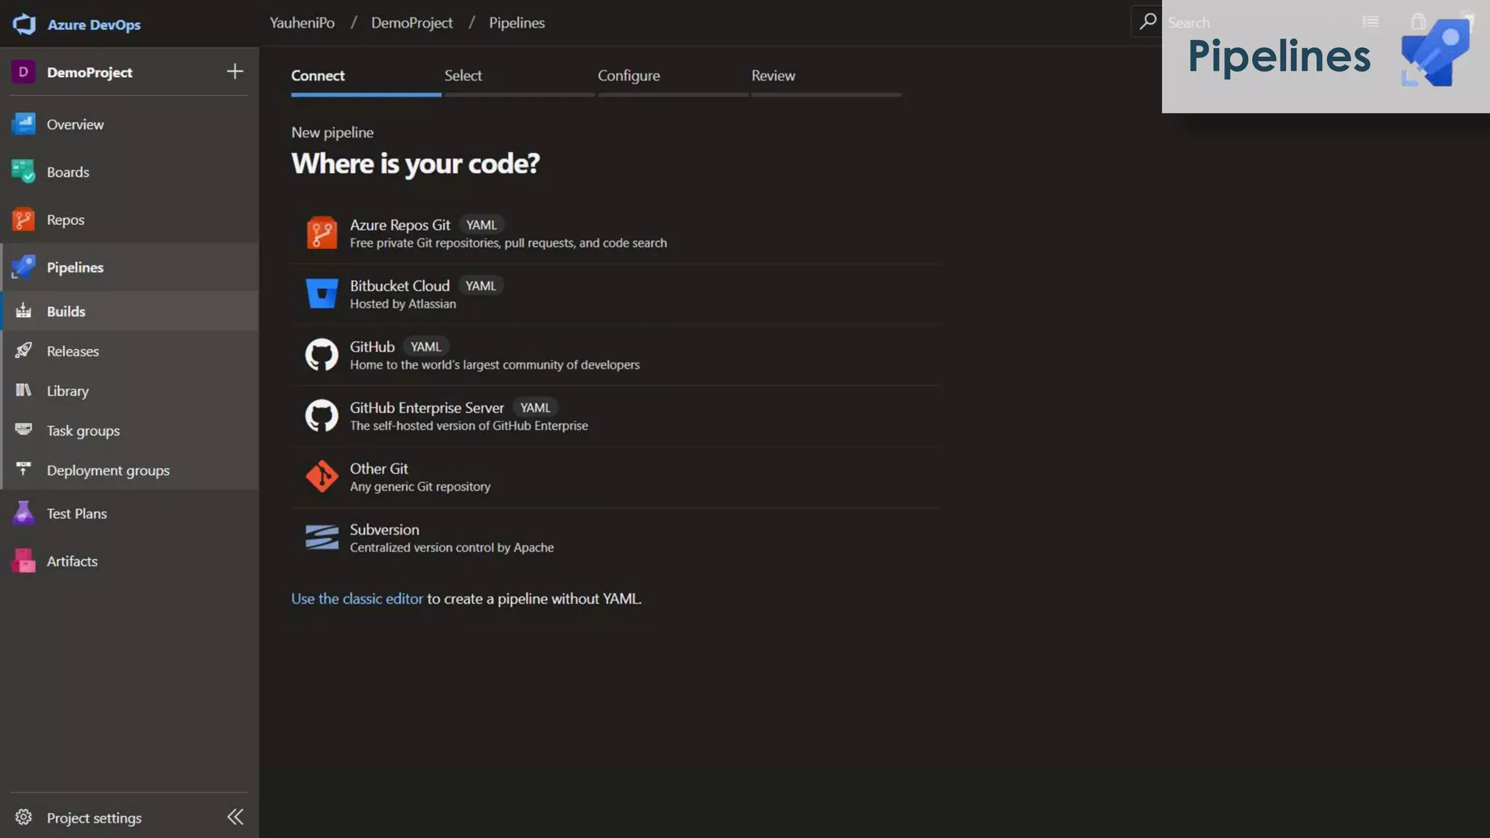
Task: Click the Azure DevOps logo icon
Action: 24,24
